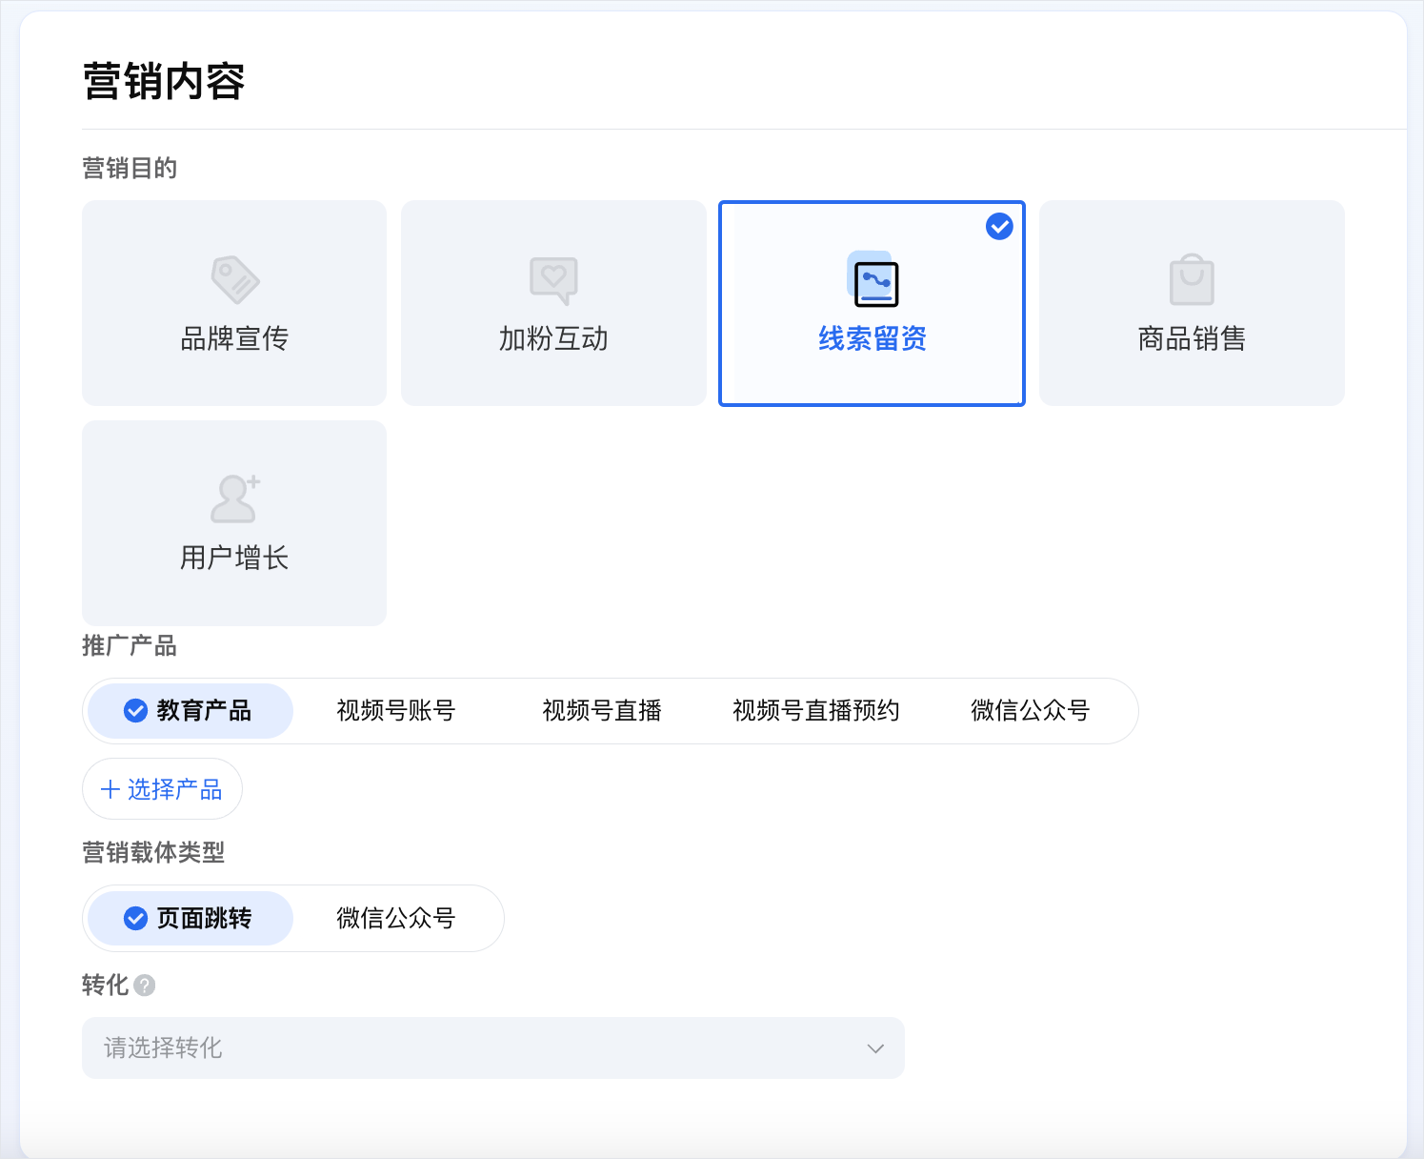Viewport: 1424px width, 1159px height.
Task: Open the 请选择转化 dropdown
Action: pyautogui.click(x=492, y=1048)
